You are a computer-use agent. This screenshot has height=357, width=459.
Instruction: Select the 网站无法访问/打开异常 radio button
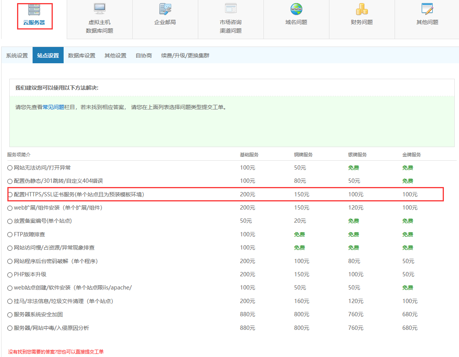(10, 168)
